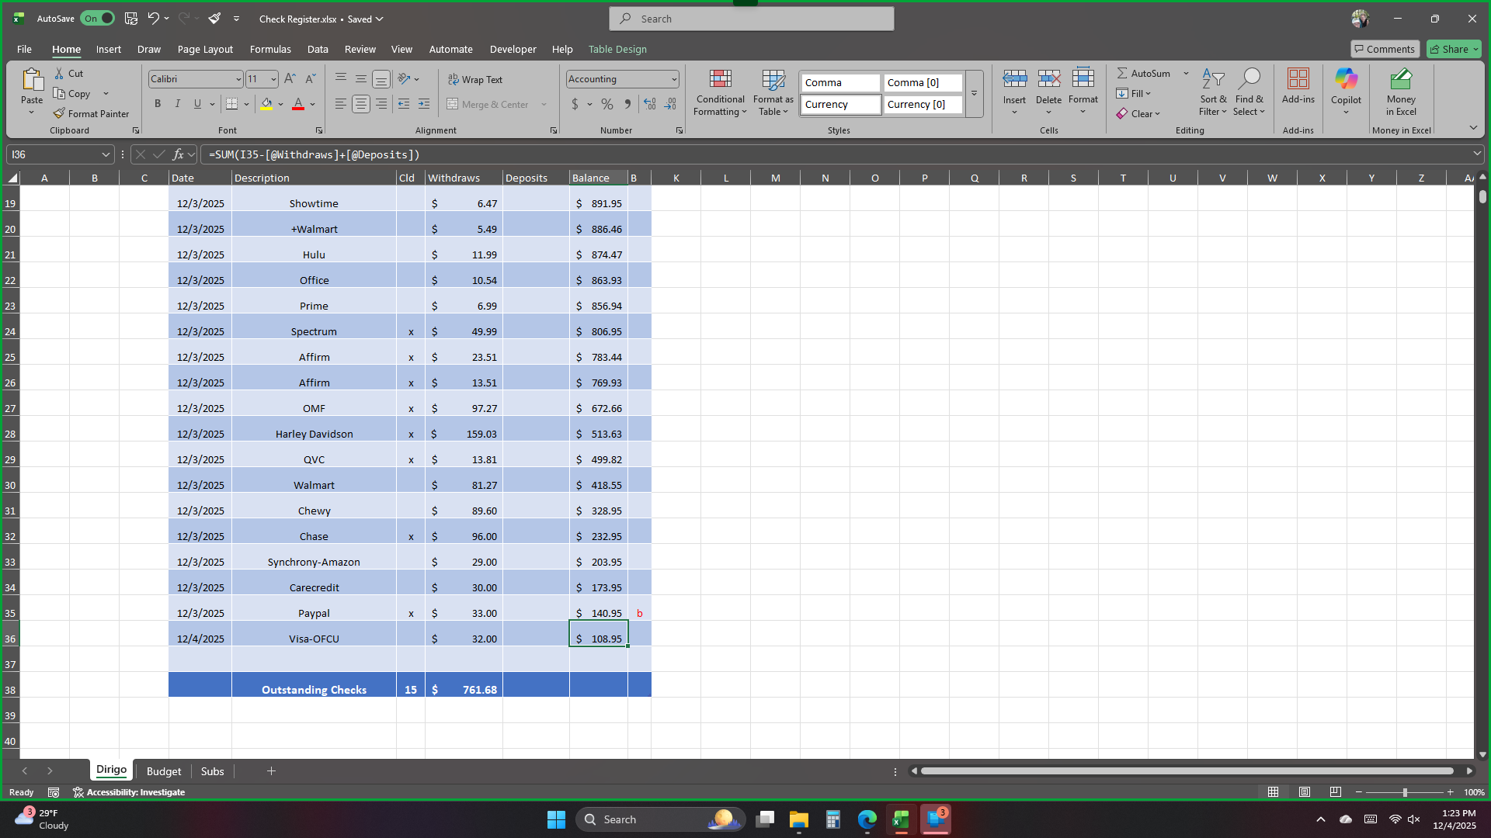Open the Name Box dropdown arrow
Viewport: 1491px width, 838px height.
106,154
